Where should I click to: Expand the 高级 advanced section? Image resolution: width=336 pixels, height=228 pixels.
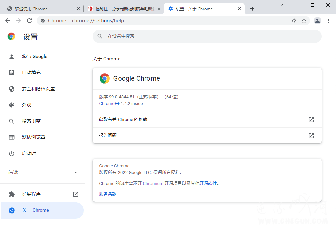click(x=42, y=172)
